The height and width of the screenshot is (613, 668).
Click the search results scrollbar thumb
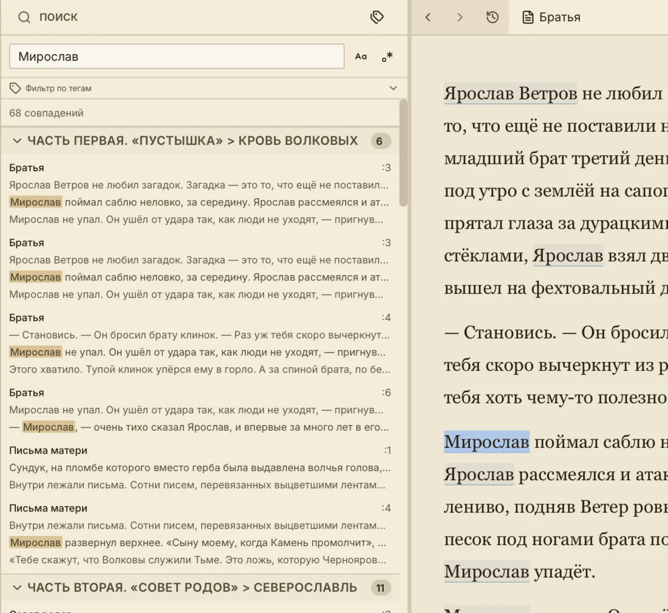[x=403, y=153]
